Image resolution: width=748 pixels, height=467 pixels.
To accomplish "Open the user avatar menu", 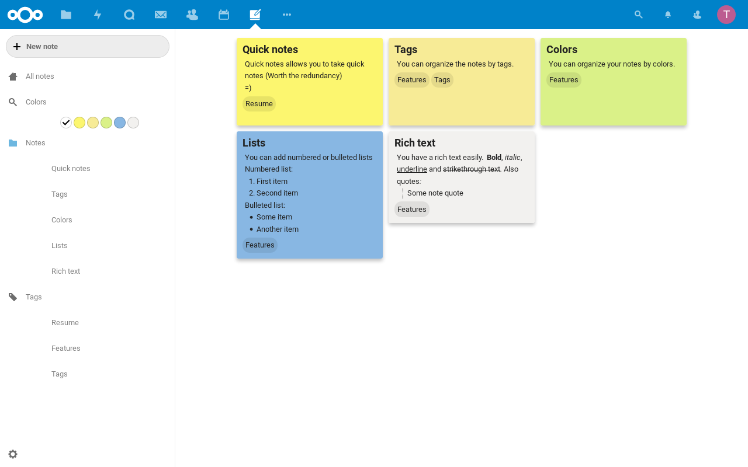I will [726, 15].
